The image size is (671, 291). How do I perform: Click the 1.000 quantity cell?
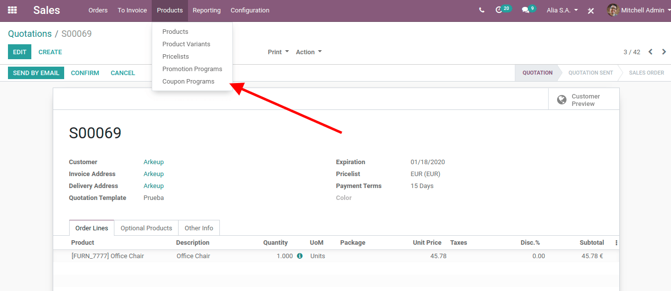pos(285,256)
